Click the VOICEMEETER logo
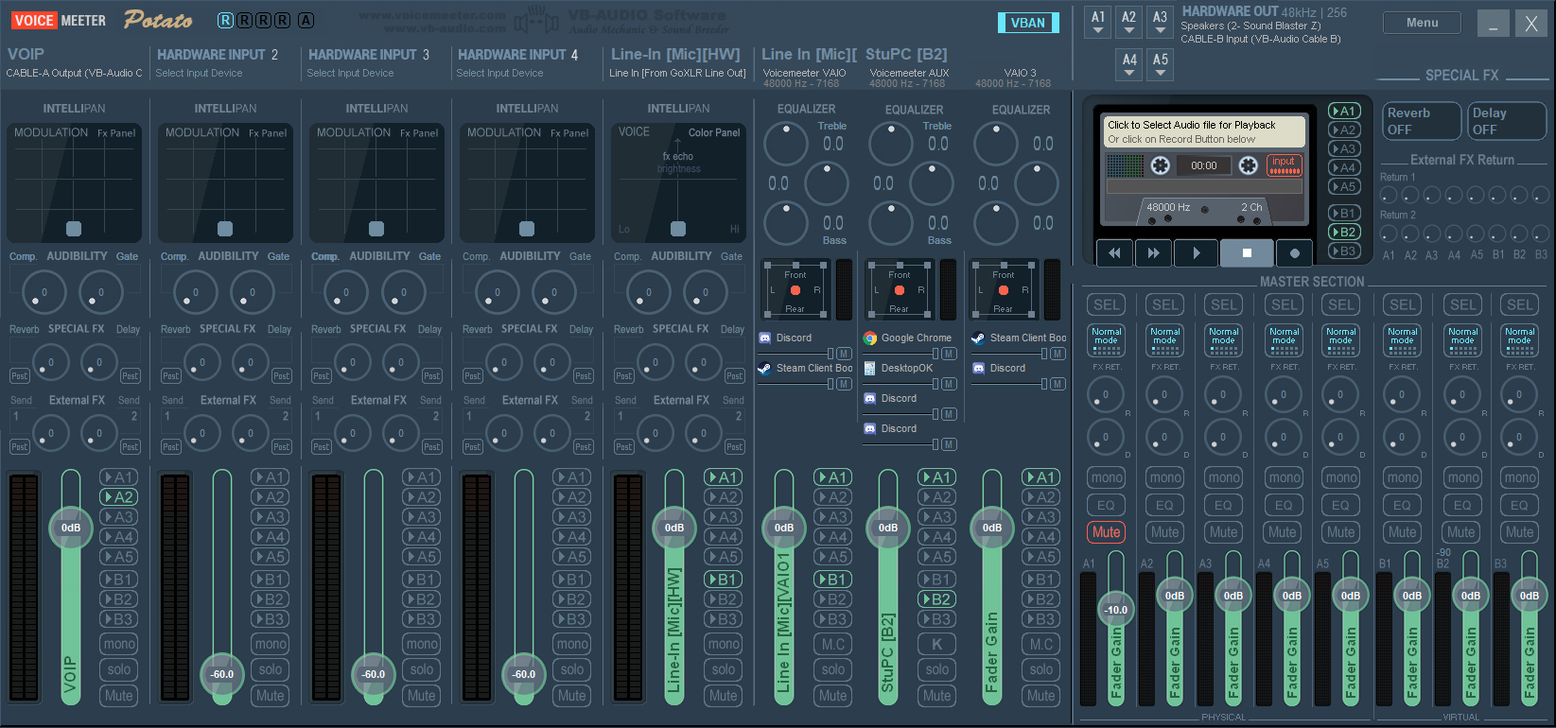 (x=59, y=20)
